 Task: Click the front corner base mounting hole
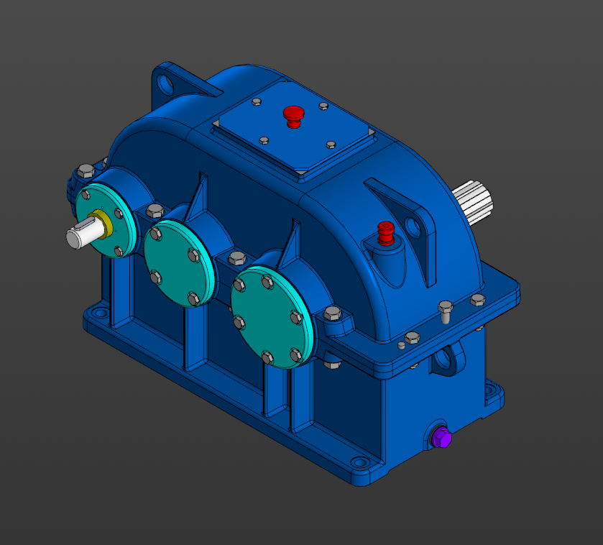[x=357, y=462]
